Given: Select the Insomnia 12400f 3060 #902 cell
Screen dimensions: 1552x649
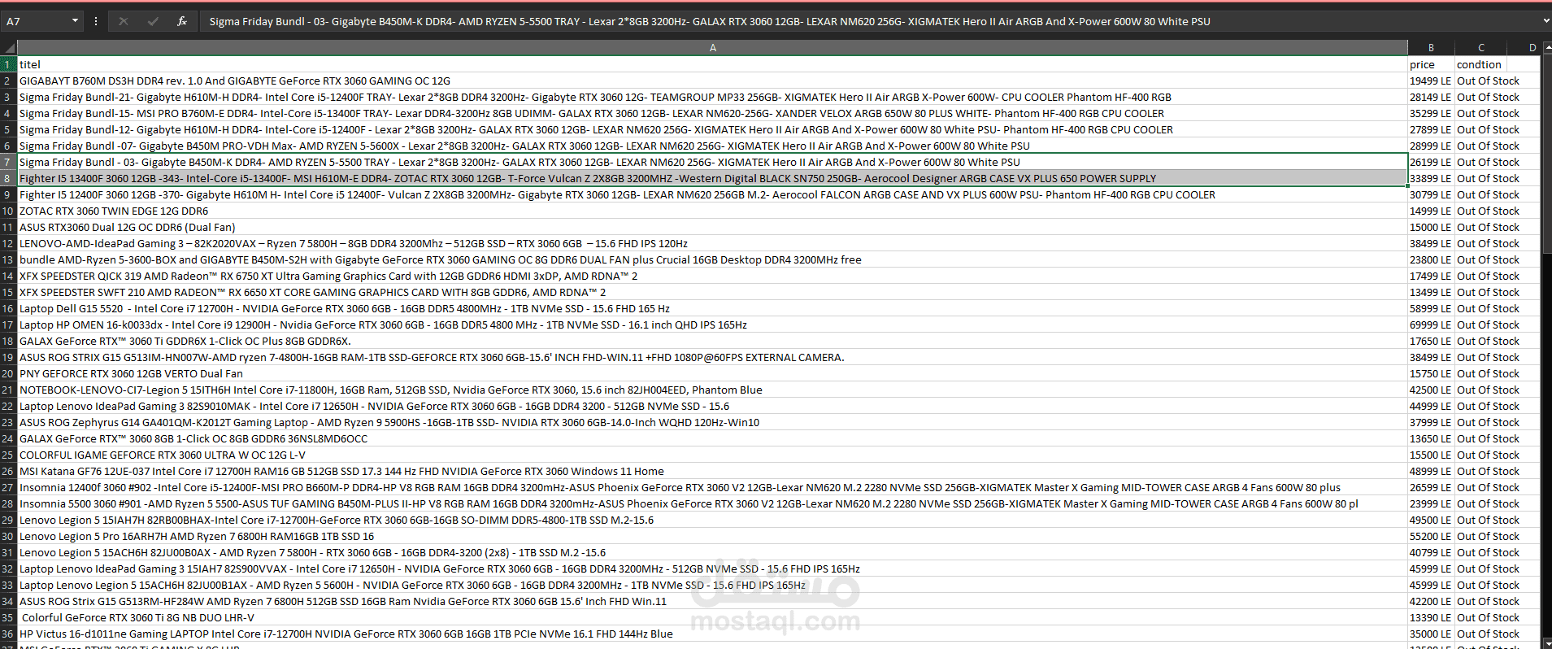Looking at the screenshot, I should point(712,487).
